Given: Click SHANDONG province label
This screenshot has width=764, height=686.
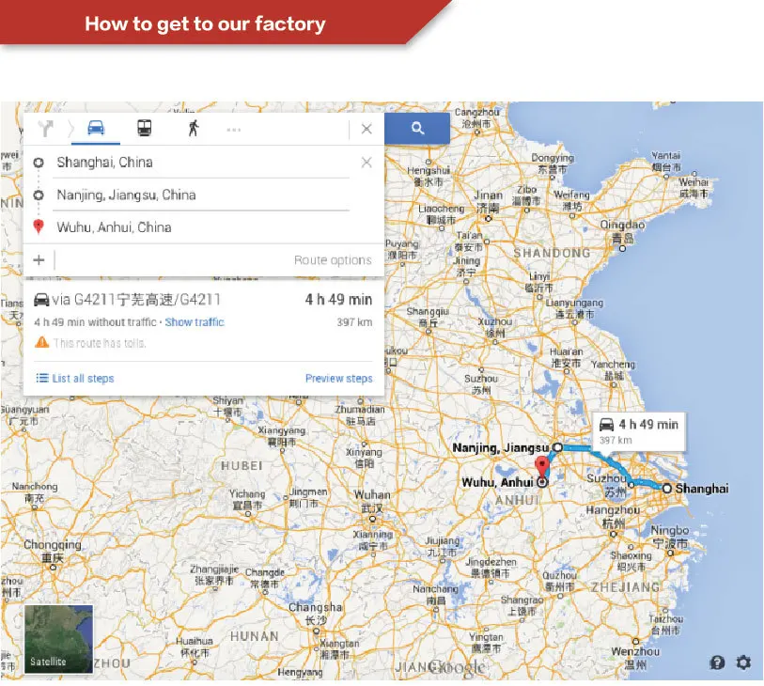Looking at the screenshot, I should tap(552, 253).
